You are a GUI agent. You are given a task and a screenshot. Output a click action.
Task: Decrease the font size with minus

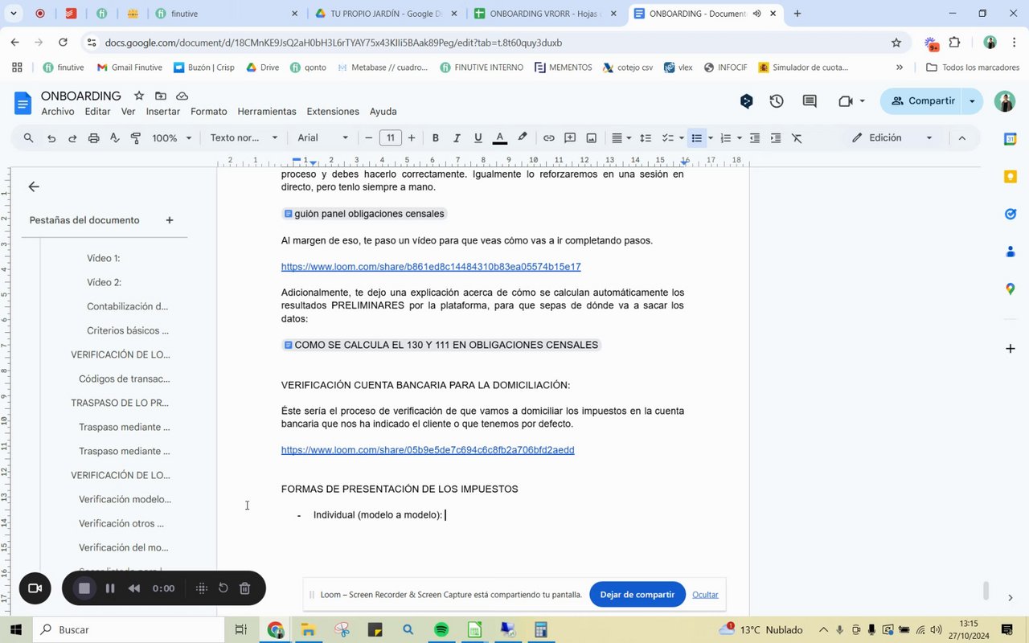[x=369, y=138]
